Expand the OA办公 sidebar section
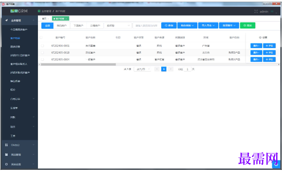The height and width of the screenshot is (172, 286). [34, 145]
